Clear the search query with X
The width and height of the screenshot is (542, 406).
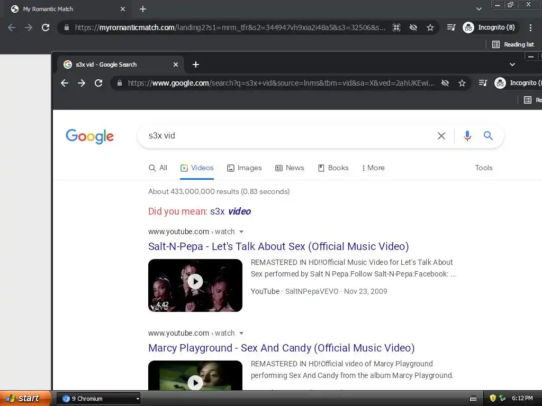(x=441, y=136)
